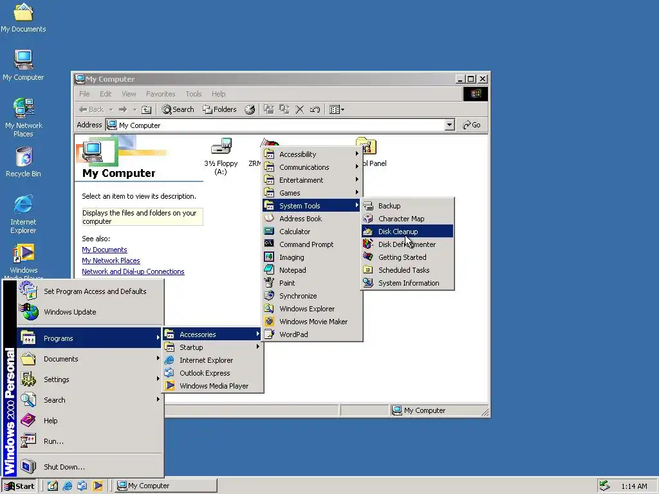Click the Undo toolbar icon
Viewport: 659px width, 494px height.
tap(315, 109)
